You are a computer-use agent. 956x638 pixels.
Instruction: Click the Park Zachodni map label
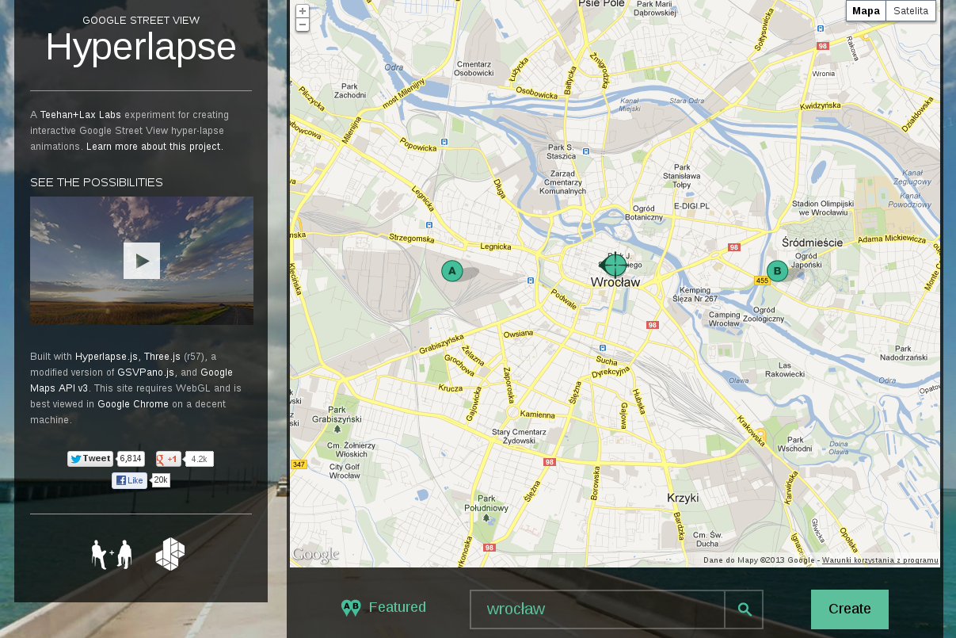(350, 90)
